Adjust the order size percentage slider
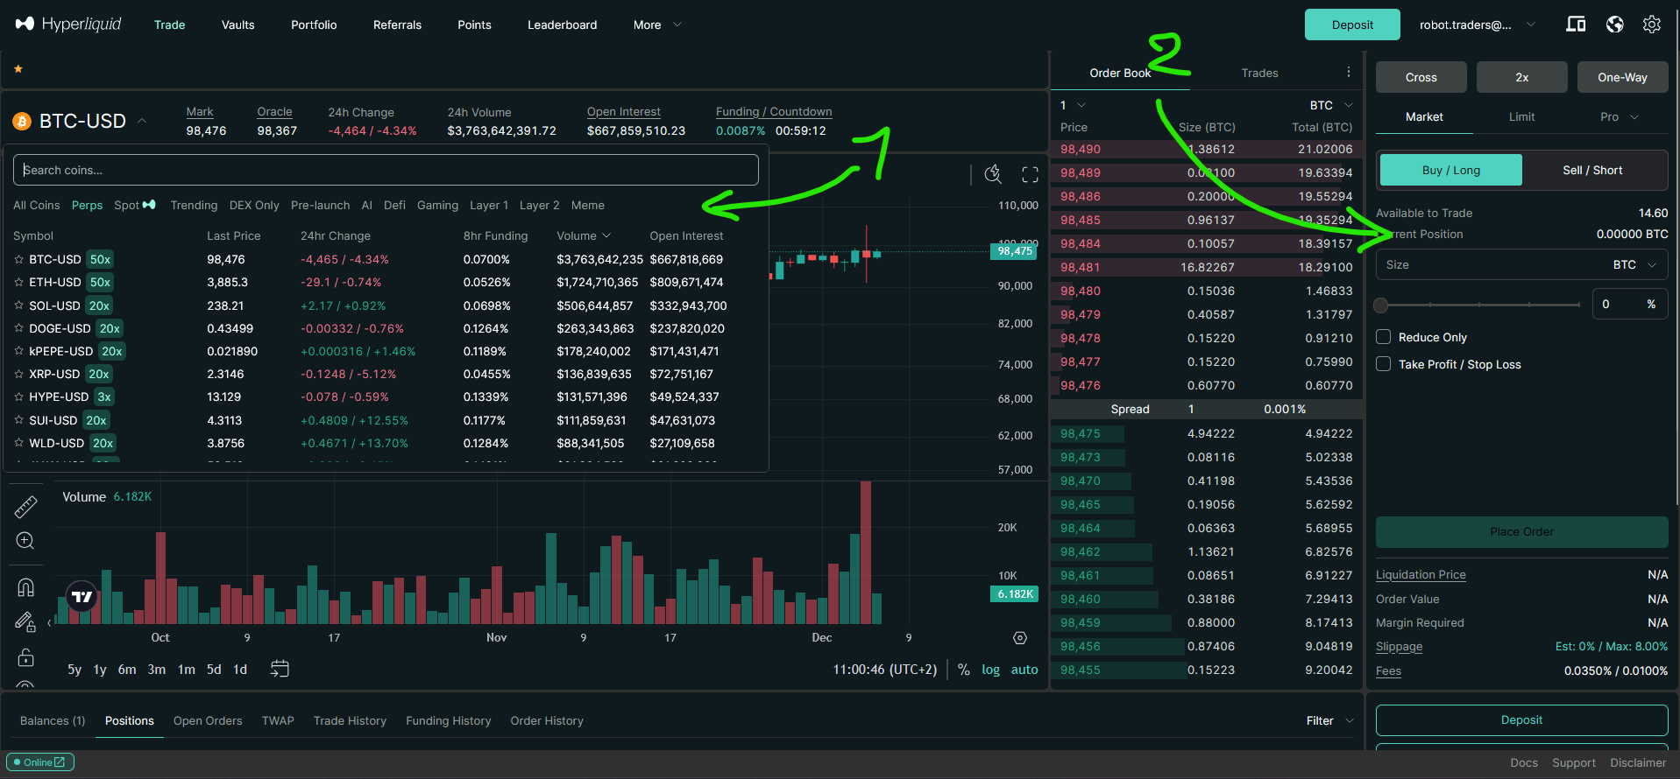The width and height of the screenshot is (1680, 779). (1480, 305)
